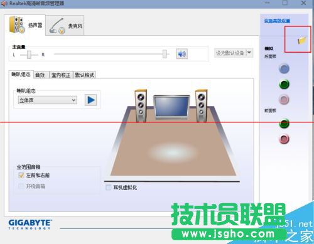Click the blue rear panel audio jack
The image size is (314, 244).
pos(284,69)
